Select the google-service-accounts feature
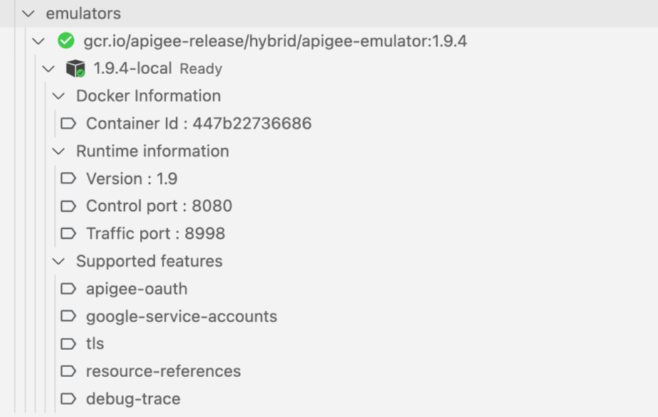The height and width of the screenshot is (417, 658). 181,316
